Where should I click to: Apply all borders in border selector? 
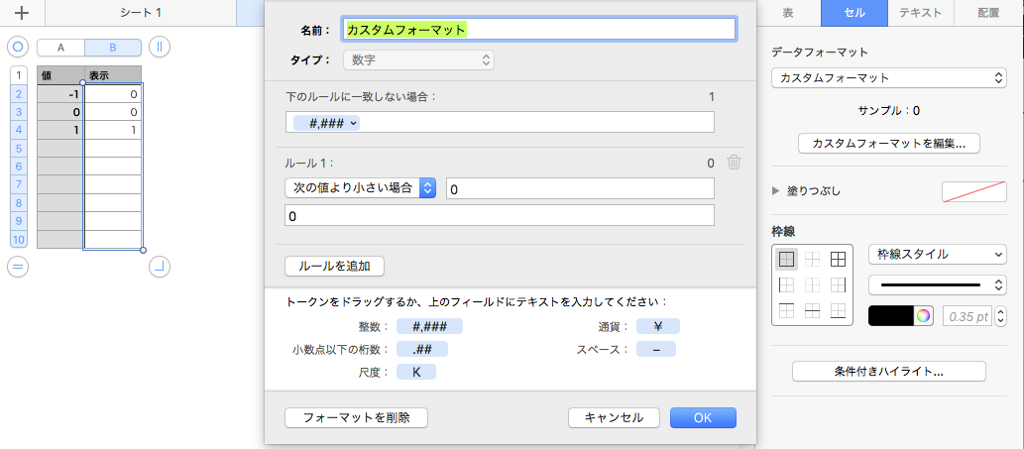838,260
